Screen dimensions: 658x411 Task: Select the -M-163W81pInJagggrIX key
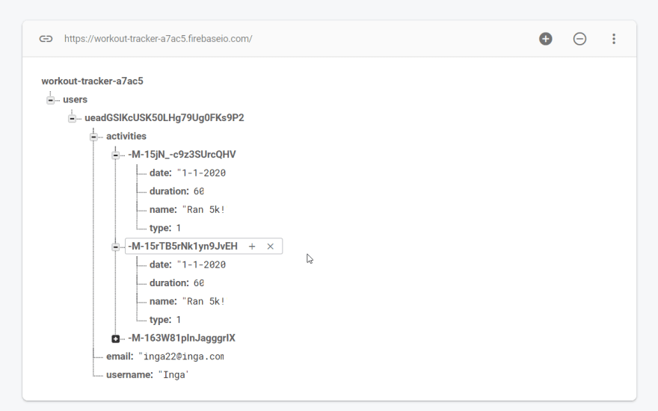point(182,338)
